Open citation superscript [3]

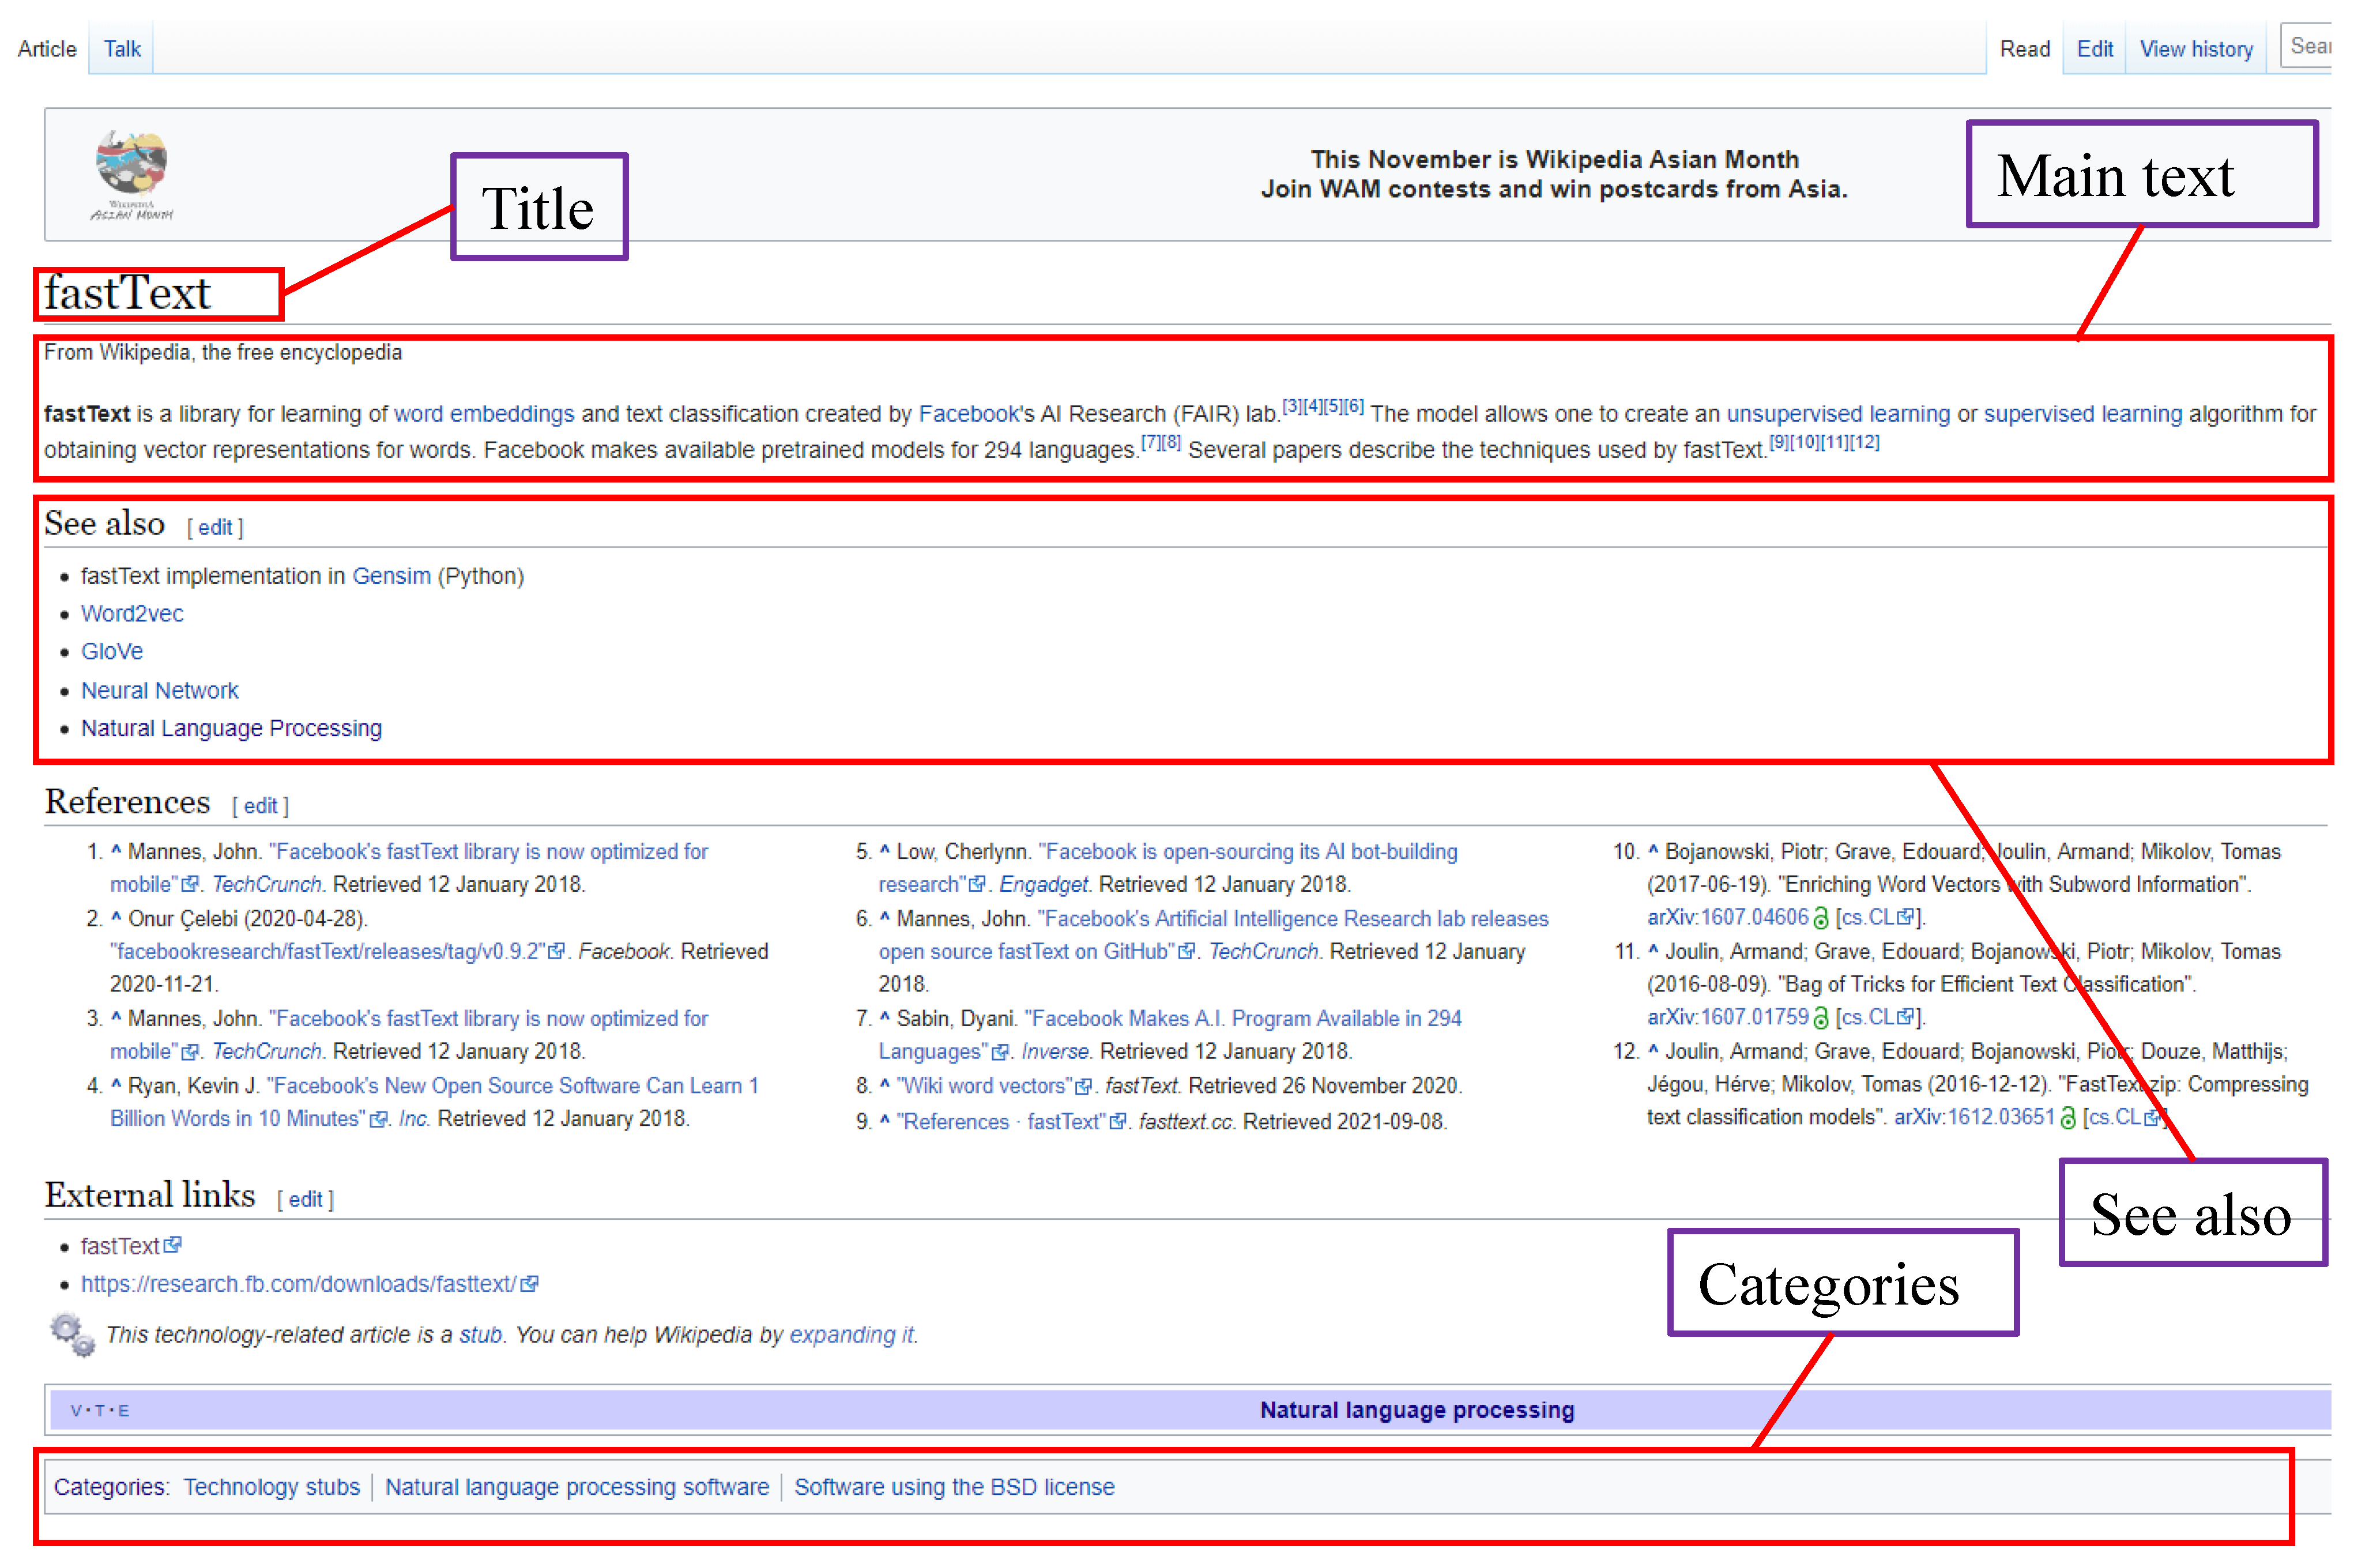1292,406
